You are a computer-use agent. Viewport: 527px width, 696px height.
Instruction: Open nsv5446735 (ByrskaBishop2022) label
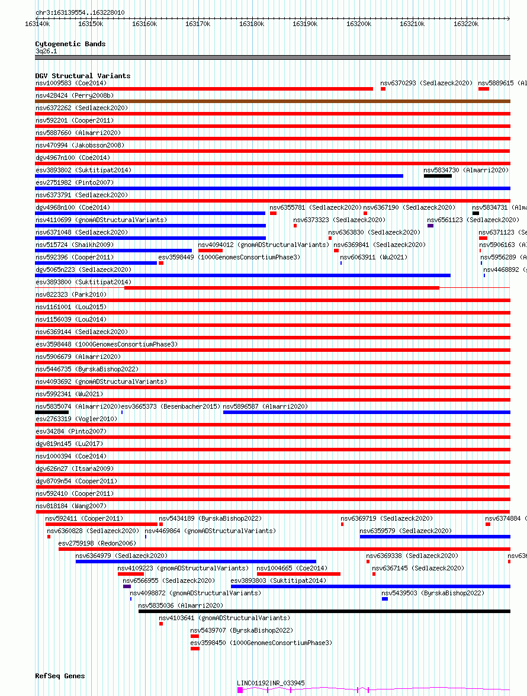click(x=87, y=369)
